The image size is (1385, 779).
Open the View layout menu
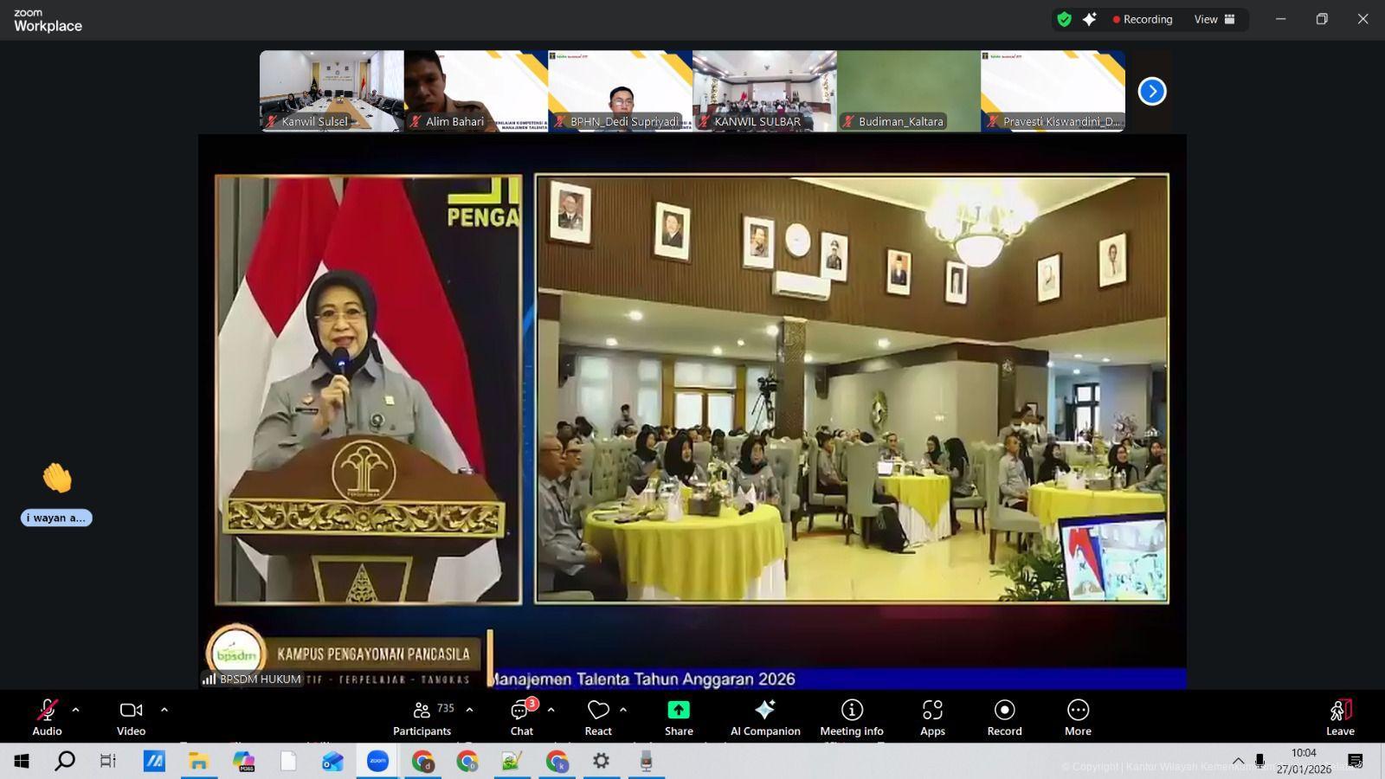point(1214,19)
